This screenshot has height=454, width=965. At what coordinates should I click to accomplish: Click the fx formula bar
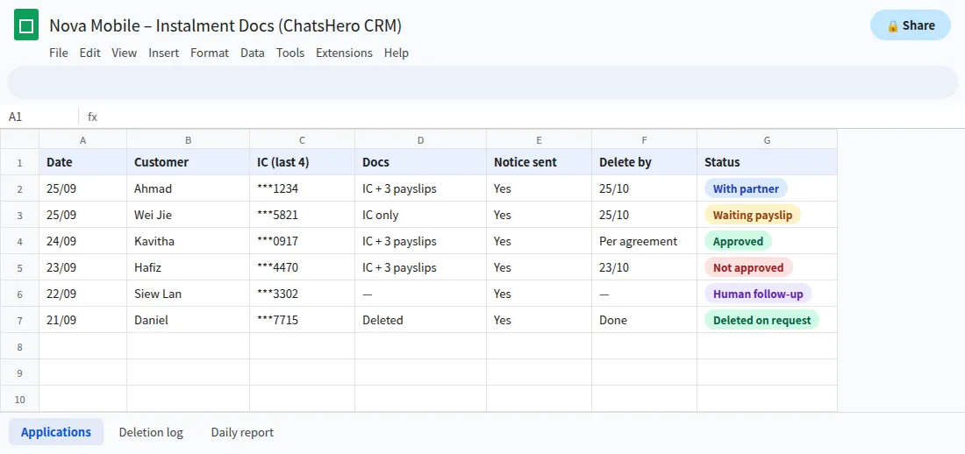[520, 117]
